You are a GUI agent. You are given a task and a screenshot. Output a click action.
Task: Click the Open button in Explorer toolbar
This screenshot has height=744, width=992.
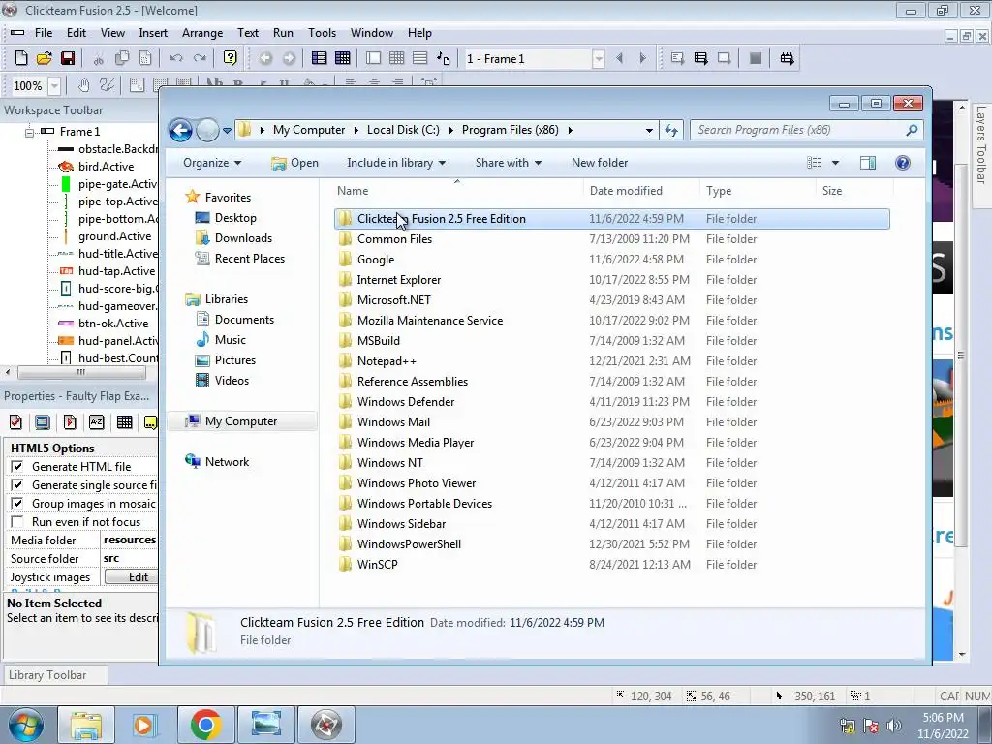pyautogui.click(x=294, y=163)
